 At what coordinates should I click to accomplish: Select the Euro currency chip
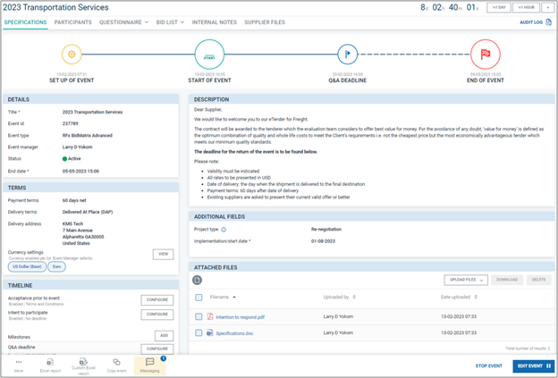[x=56, y=266]
